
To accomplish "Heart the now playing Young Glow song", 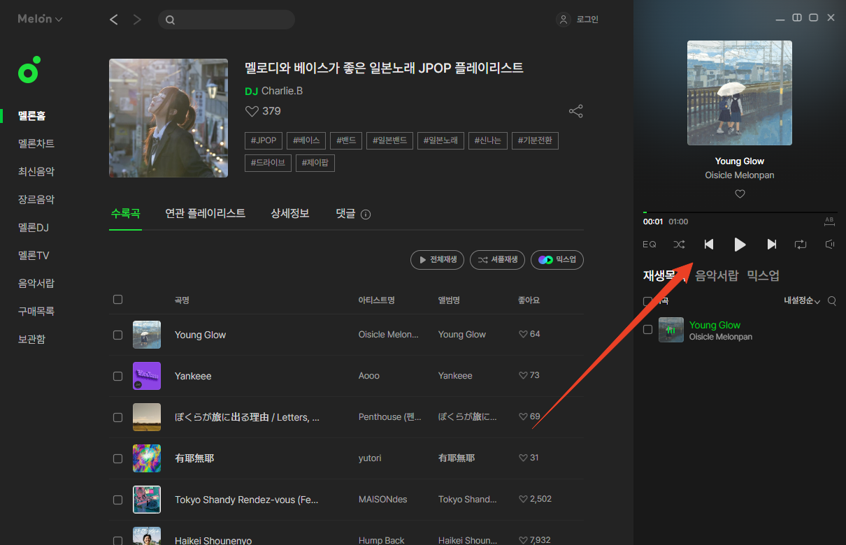I will [x=740, y=194].
